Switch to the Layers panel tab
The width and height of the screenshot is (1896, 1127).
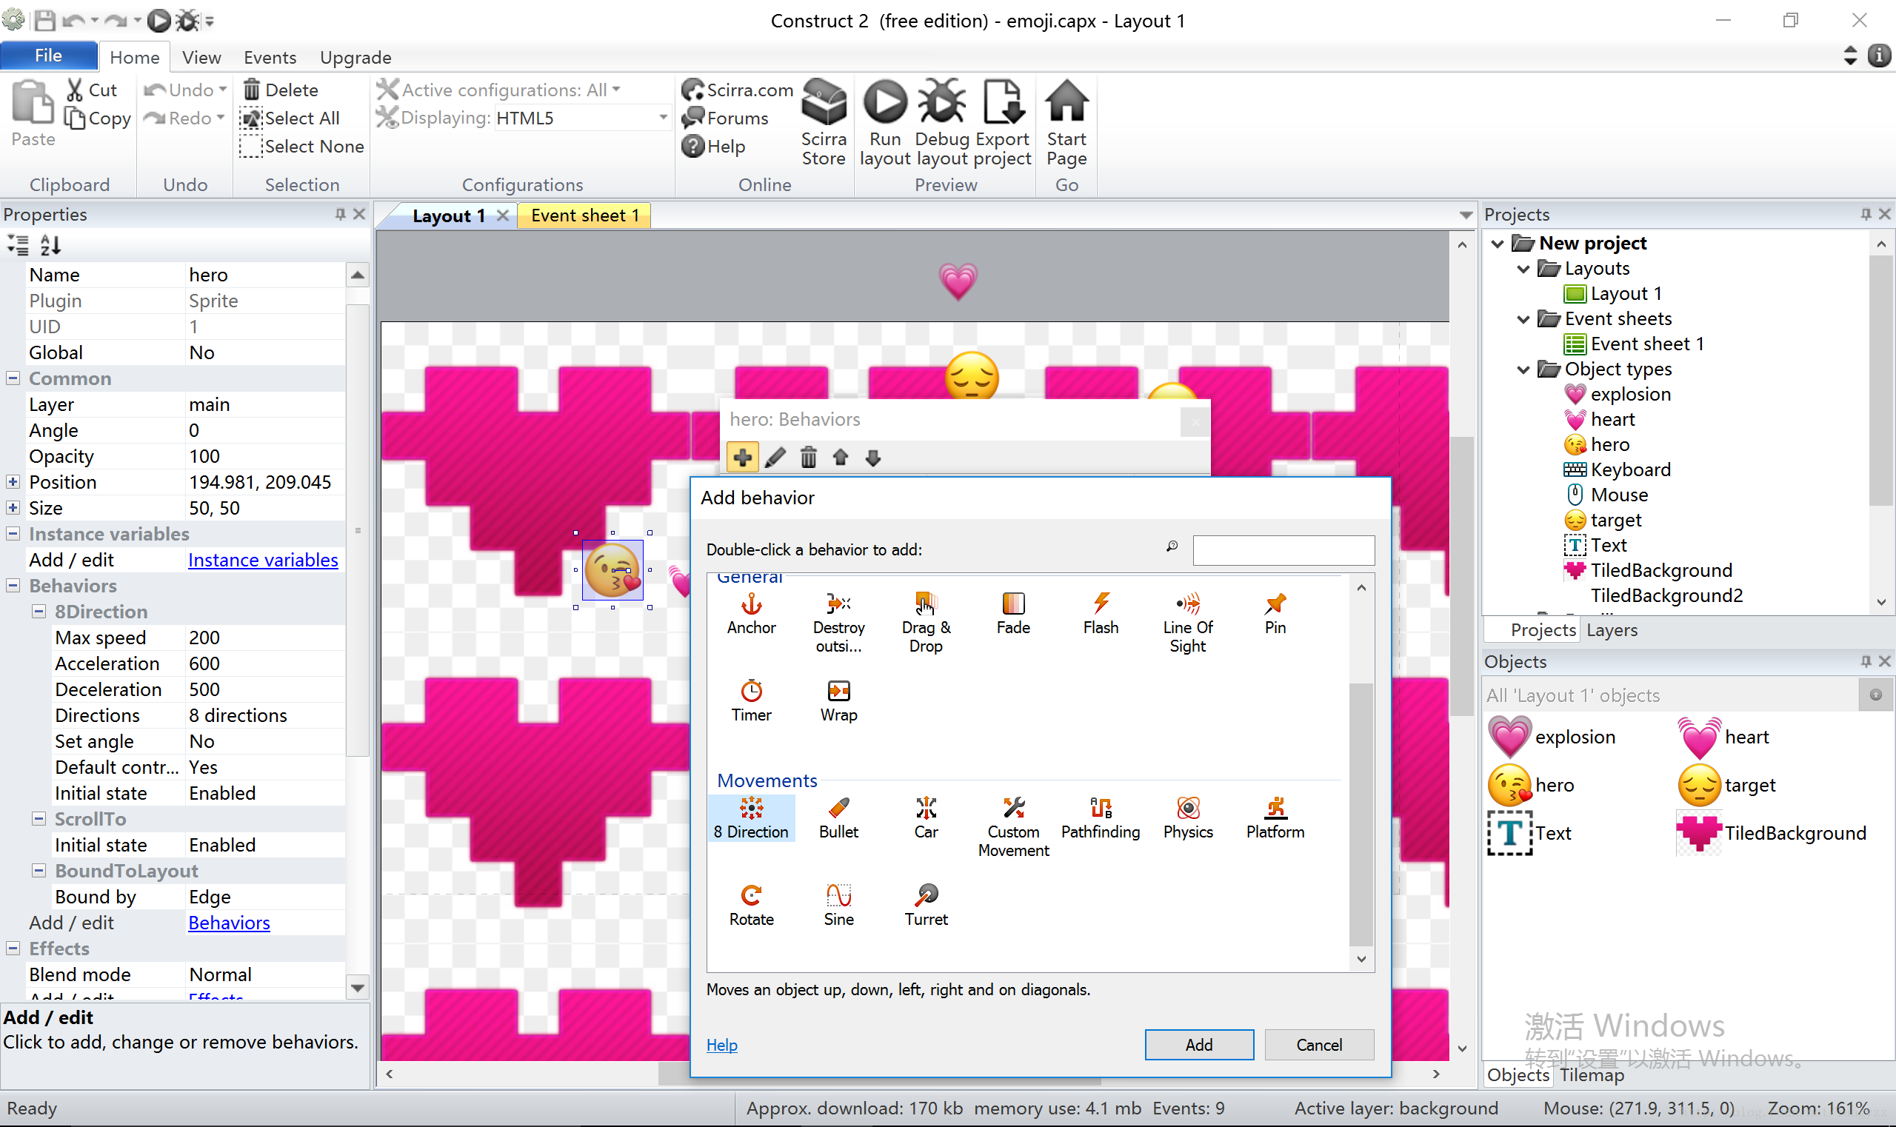pos(1612,629)
